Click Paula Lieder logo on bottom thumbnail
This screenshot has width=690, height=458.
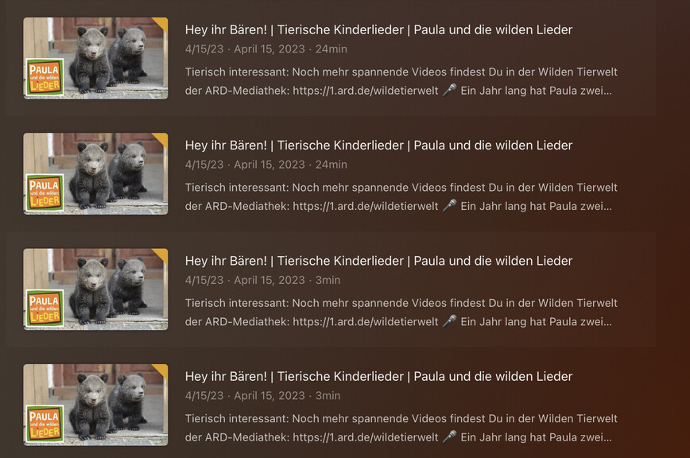pyautogui.click(x=45, y=424)
